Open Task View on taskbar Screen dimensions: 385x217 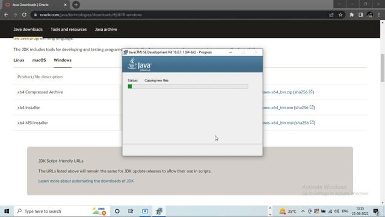click(x=131, y=211)
